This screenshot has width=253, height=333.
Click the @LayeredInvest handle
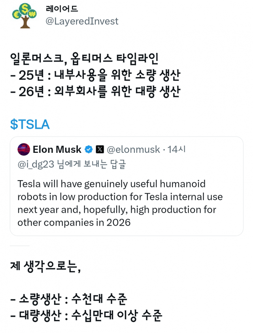pos(82,21)
